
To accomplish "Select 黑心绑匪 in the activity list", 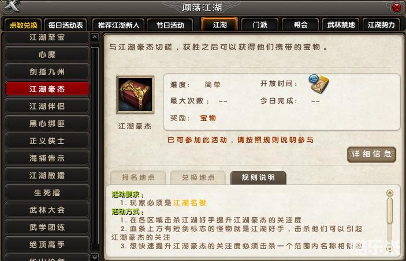I will tap(47, 123).
